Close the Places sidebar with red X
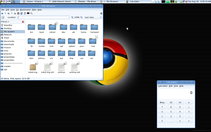 click(x=23, y=22)
